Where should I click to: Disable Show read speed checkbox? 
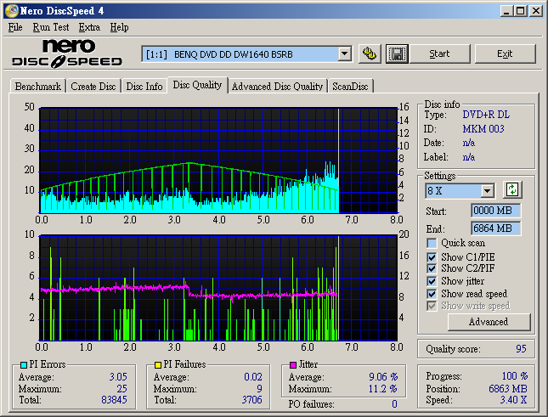click(432, 294)
